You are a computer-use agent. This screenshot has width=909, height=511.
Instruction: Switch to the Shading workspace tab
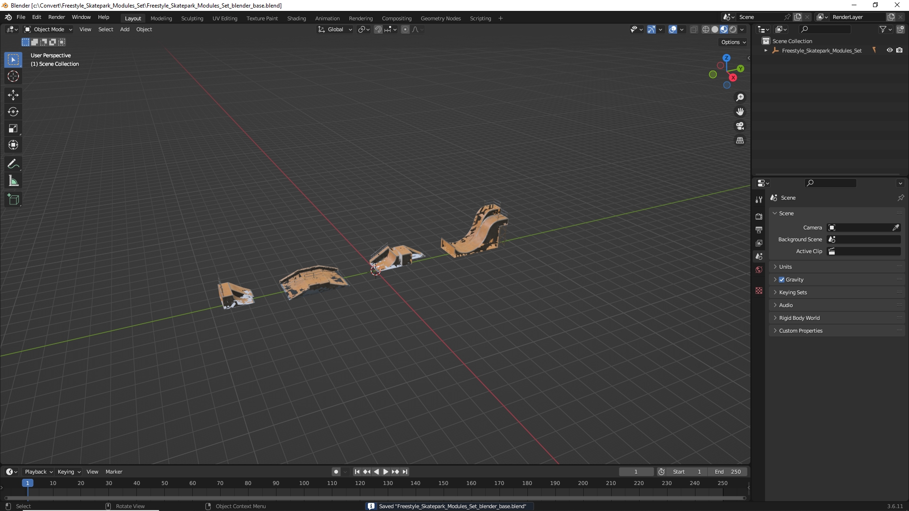(x=296, y=18)
